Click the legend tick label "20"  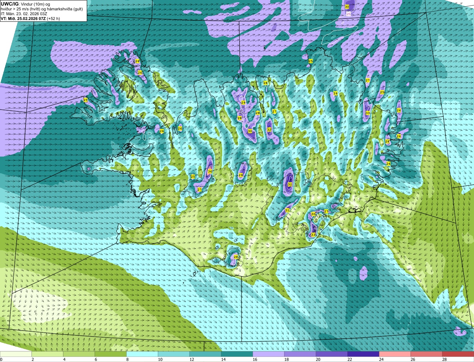318,359
